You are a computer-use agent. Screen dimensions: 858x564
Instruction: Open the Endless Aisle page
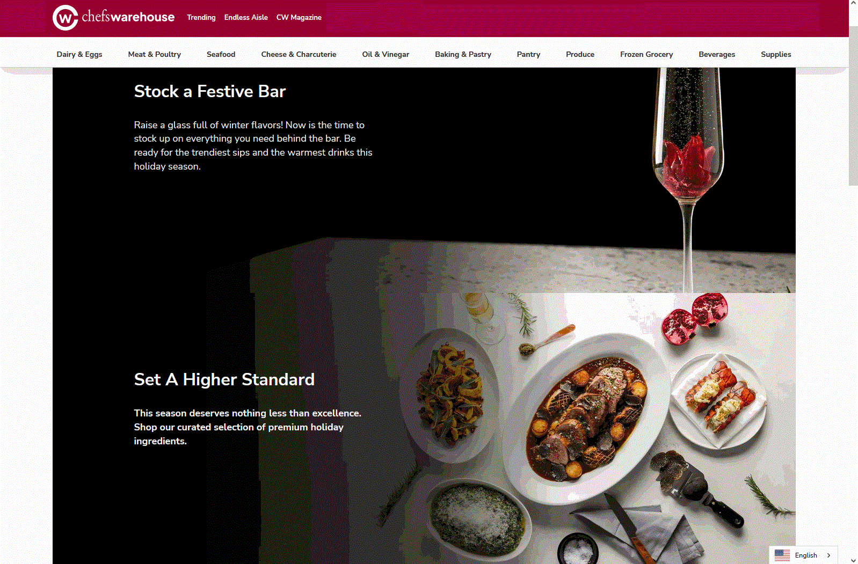pos(246,17)
